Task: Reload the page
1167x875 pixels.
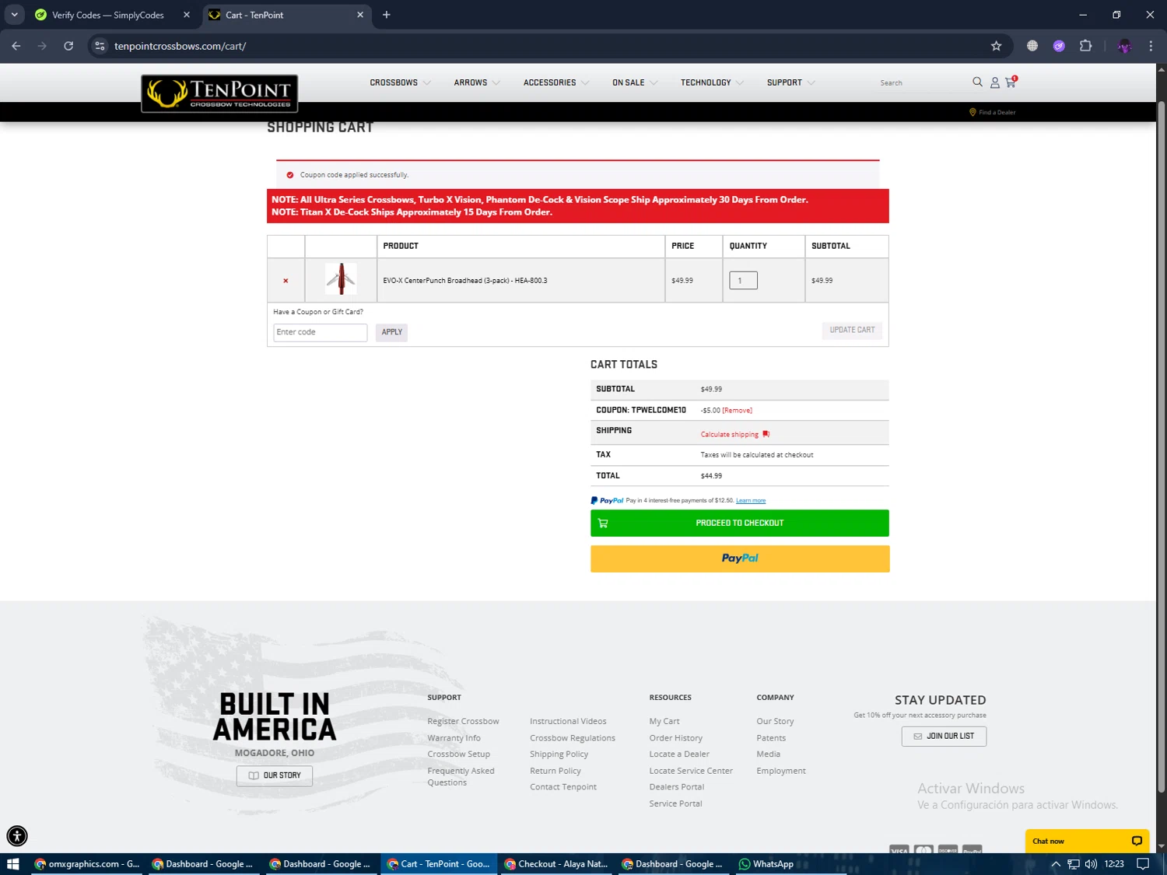Action: tap(68, 46)
